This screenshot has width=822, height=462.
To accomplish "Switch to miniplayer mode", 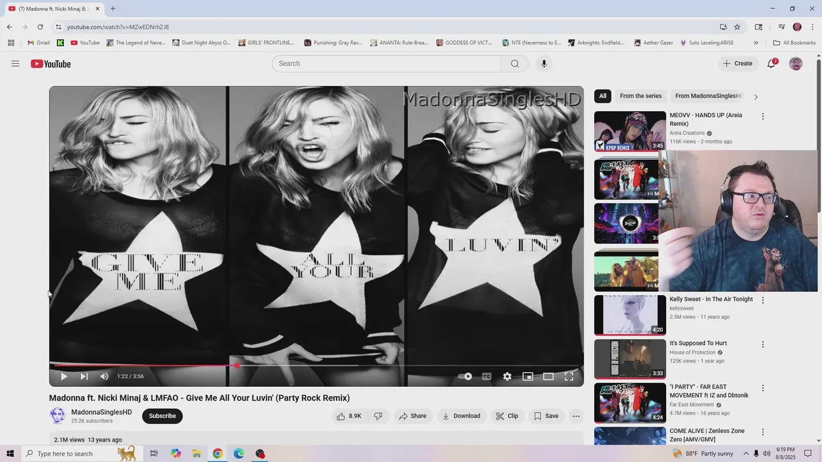I will 528,377.
